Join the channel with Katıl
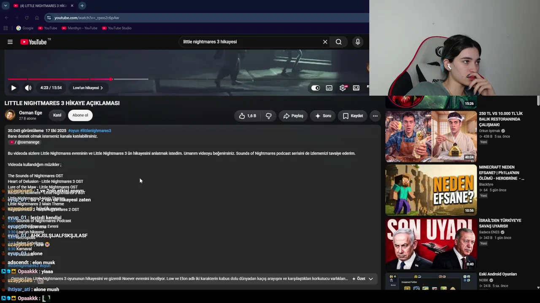Screen dimensions: 540x303 (x=57, y=115)
